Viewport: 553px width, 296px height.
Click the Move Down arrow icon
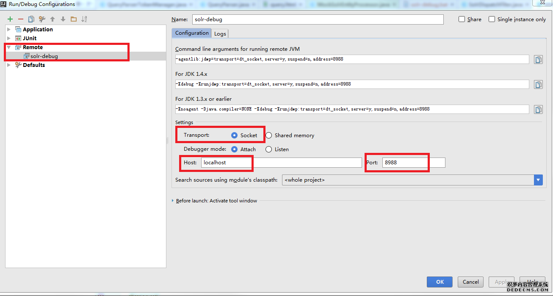[63, 19]
